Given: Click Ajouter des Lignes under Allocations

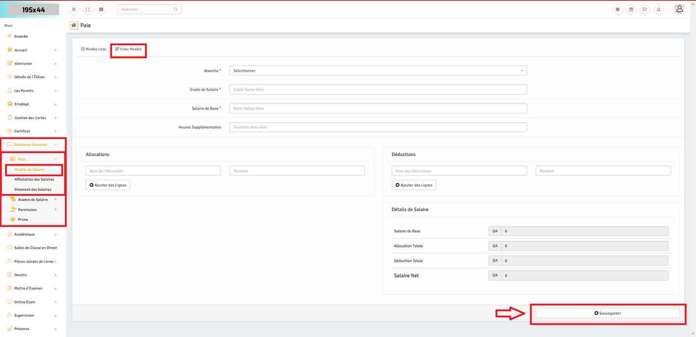Looking at the screenshot, I should (108, 185).
